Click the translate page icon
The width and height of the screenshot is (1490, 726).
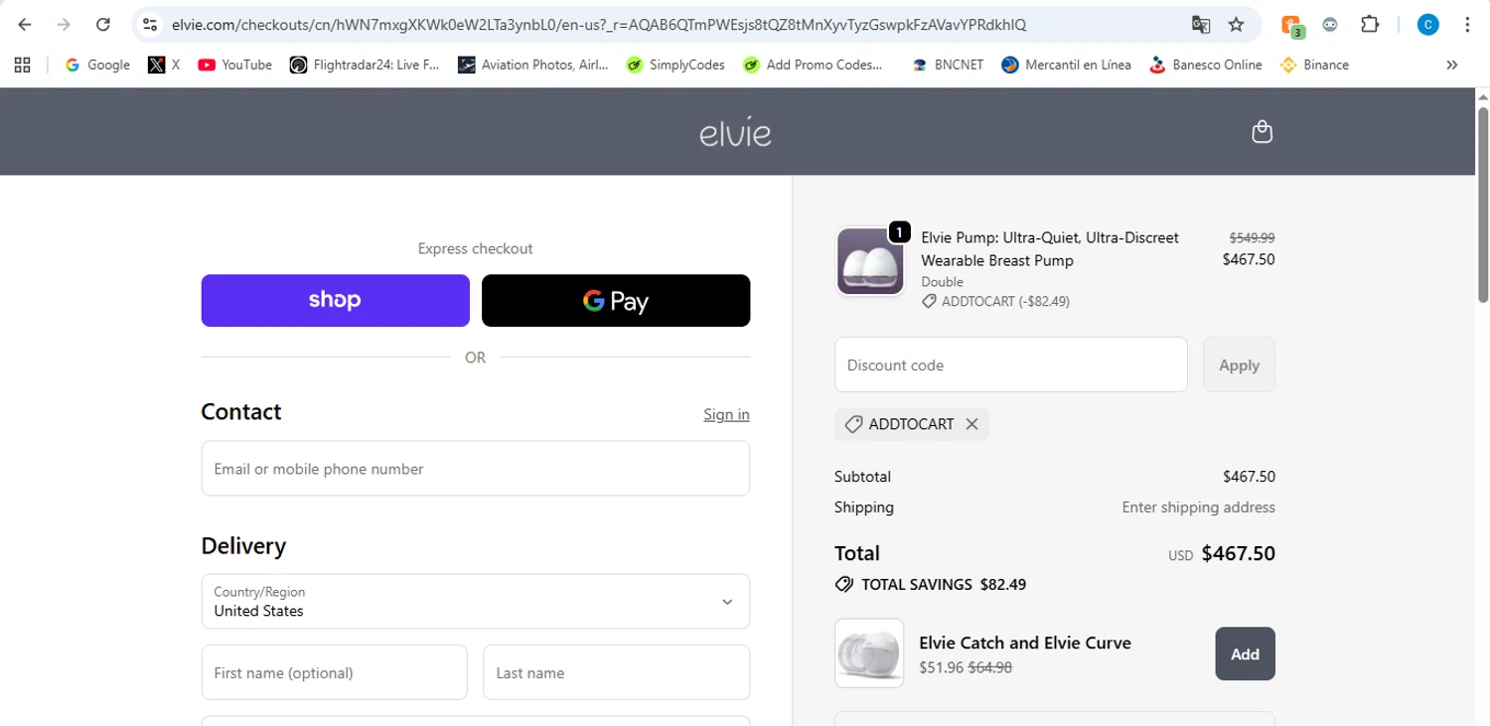1200,25
